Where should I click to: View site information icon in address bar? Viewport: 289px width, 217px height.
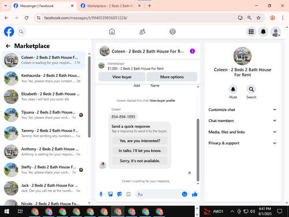pyautogui.click(x=39, y=18)
